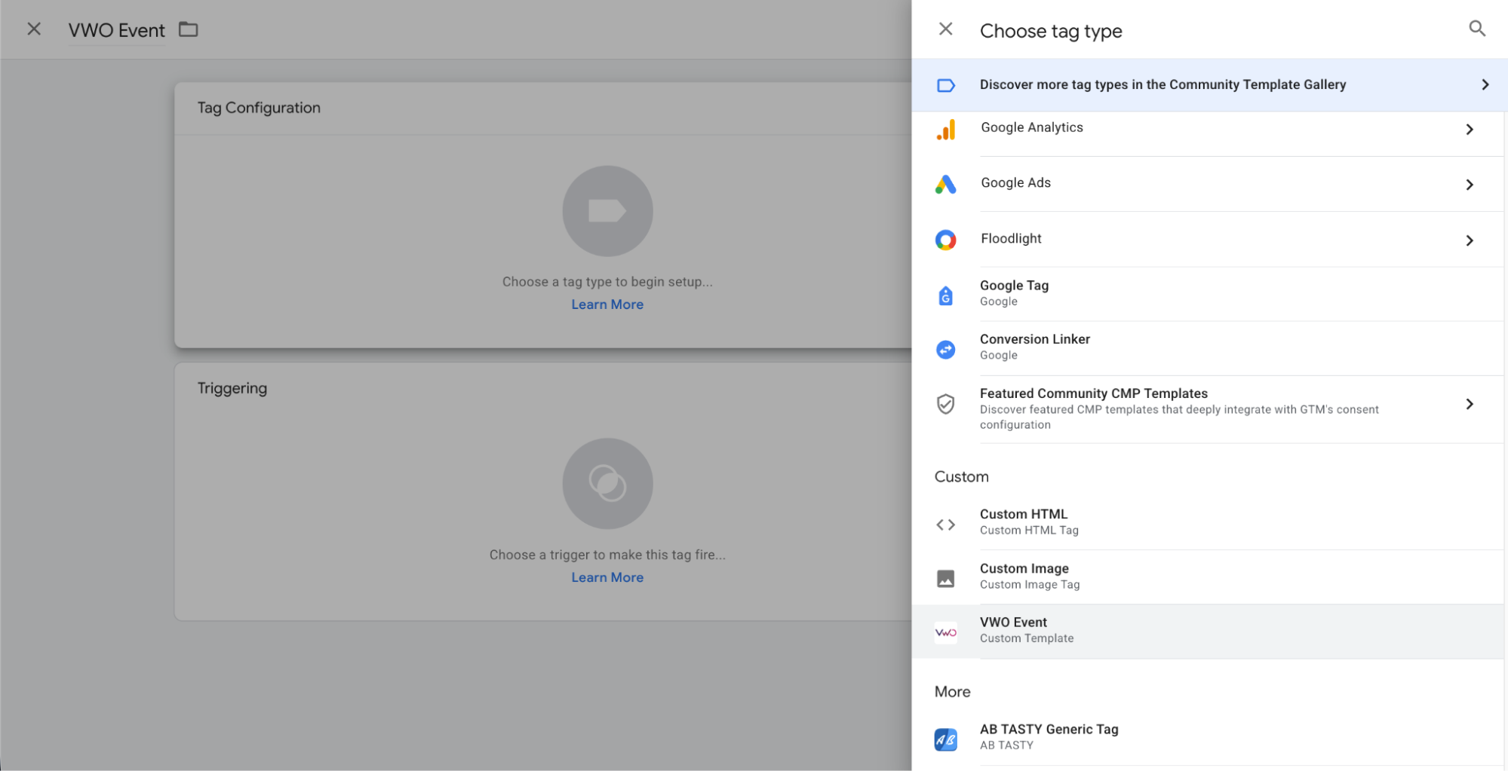1508x771 pixels.
Task: Click 'Custom Template' subtitle under VWO Event
Action: [x=1026, y=638]
